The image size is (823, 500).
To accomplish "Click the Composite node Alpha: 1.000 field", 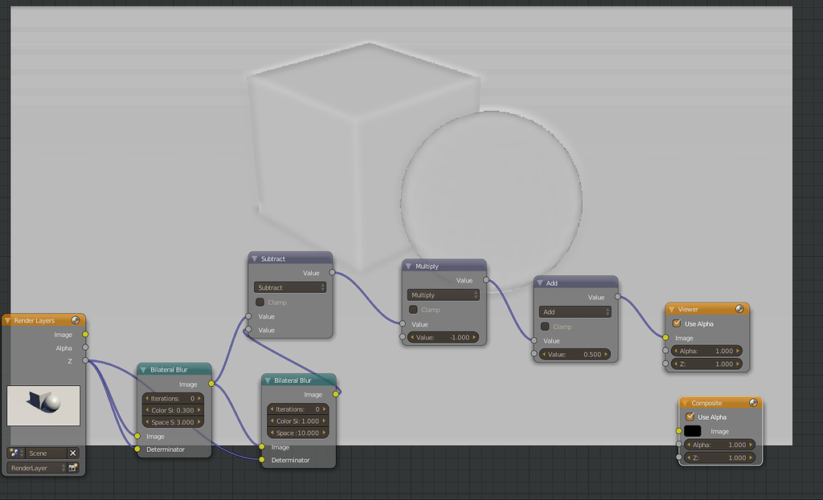I will point(719,445).
